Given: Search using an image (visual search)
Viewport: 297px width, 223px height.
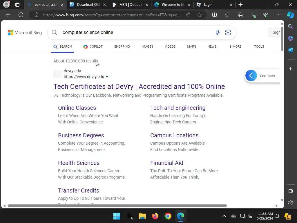Looking at the screenshot, I should pos(228,33).
